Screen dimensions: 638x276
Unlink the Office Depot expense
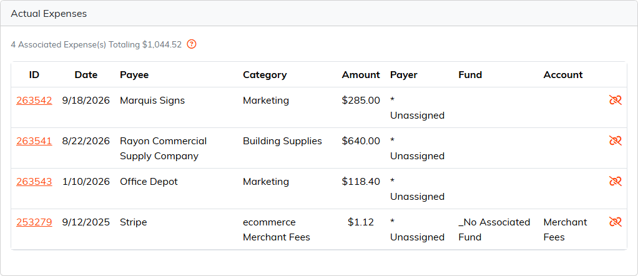(616, 181)
